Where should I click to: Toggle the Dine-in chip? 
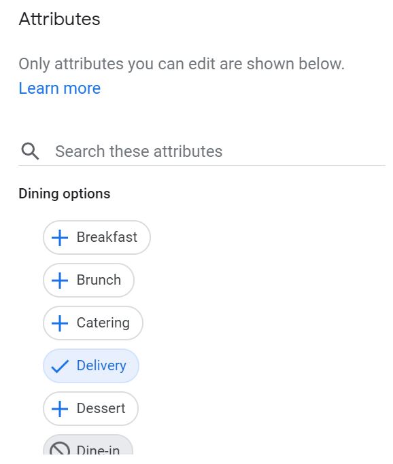point(88,444)
